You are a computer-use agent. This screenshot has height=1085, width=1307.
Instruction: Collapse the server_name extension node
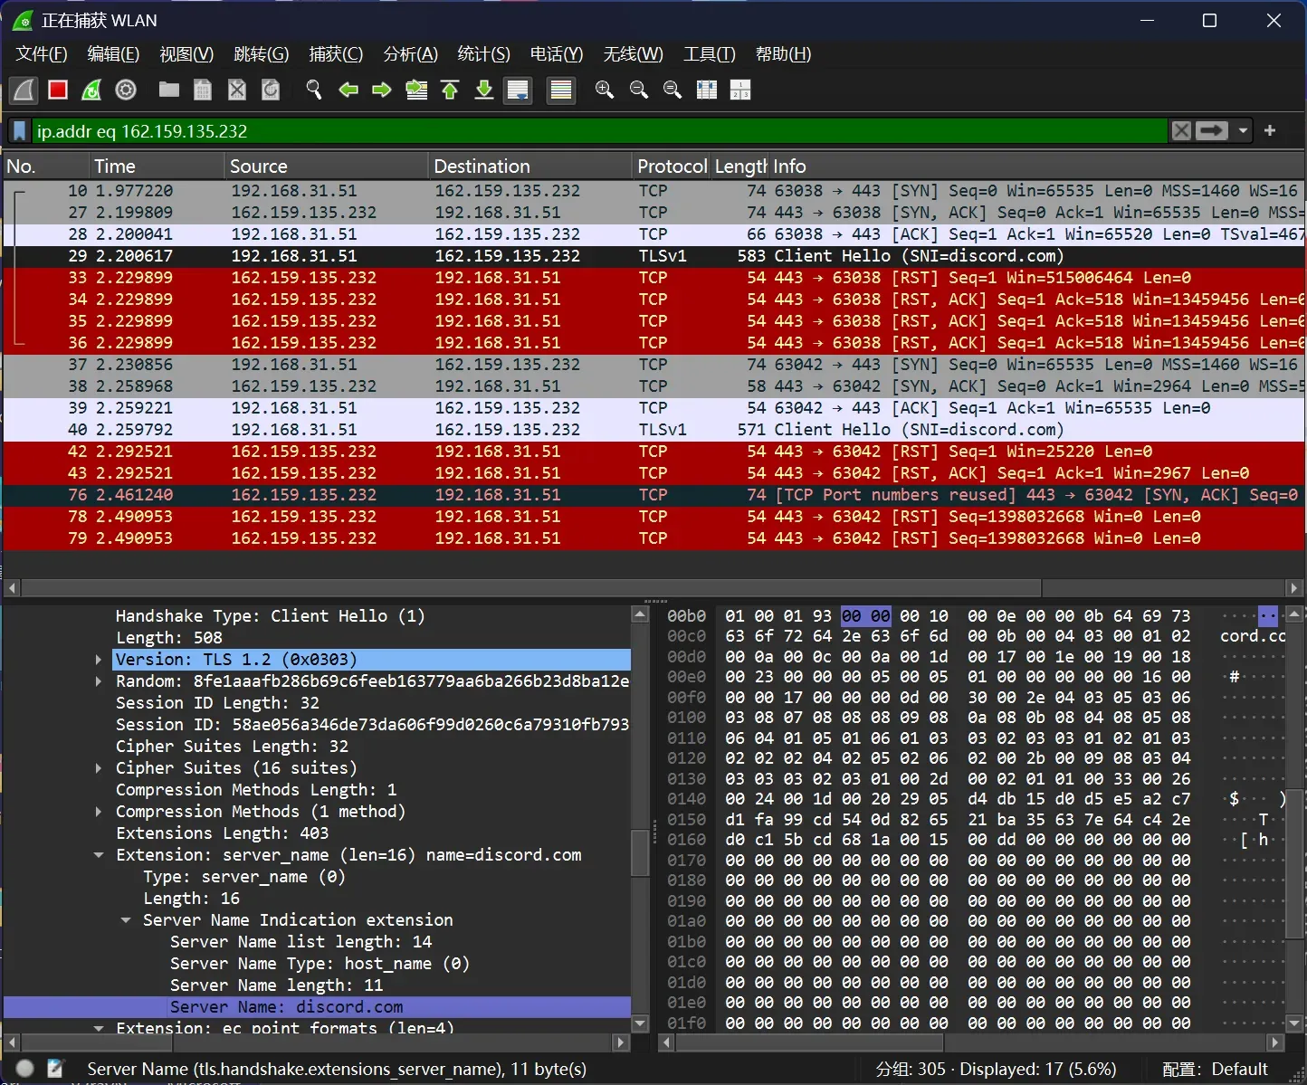click(x=99, y=855)
